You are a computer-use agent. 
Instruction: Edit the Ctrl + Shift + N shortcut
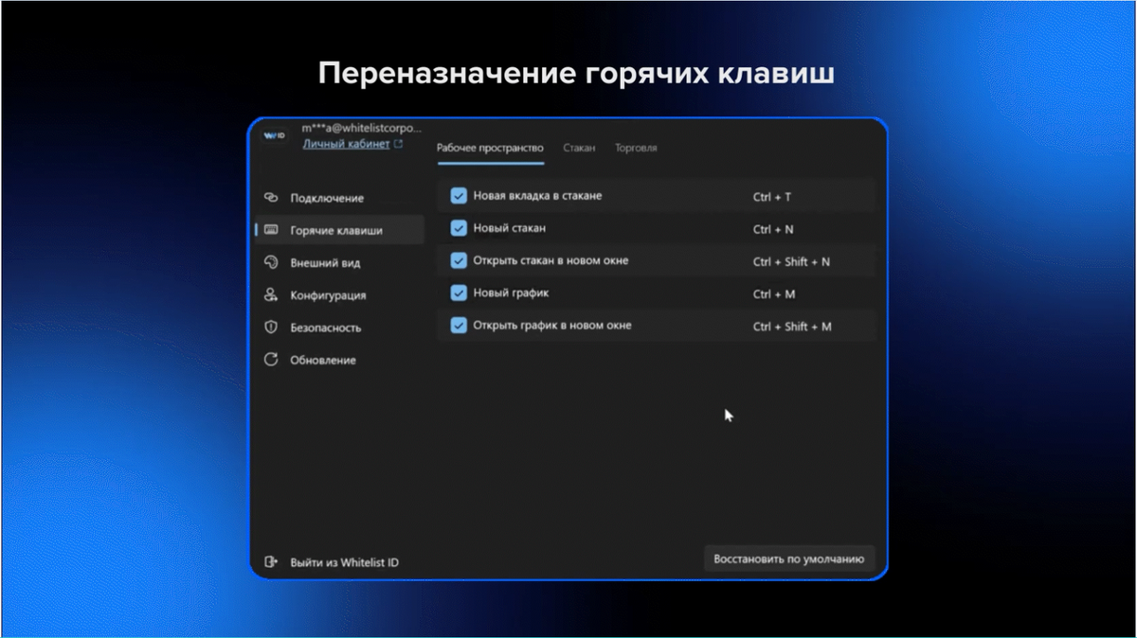point(791,261)
